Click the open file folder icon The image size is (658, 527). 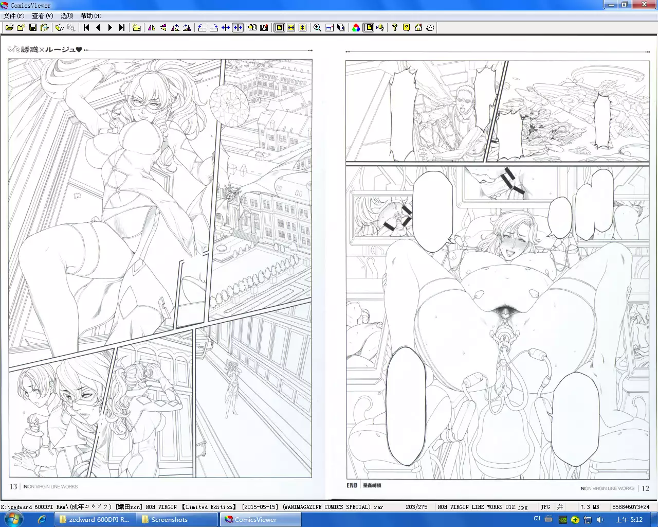(9, 28)
